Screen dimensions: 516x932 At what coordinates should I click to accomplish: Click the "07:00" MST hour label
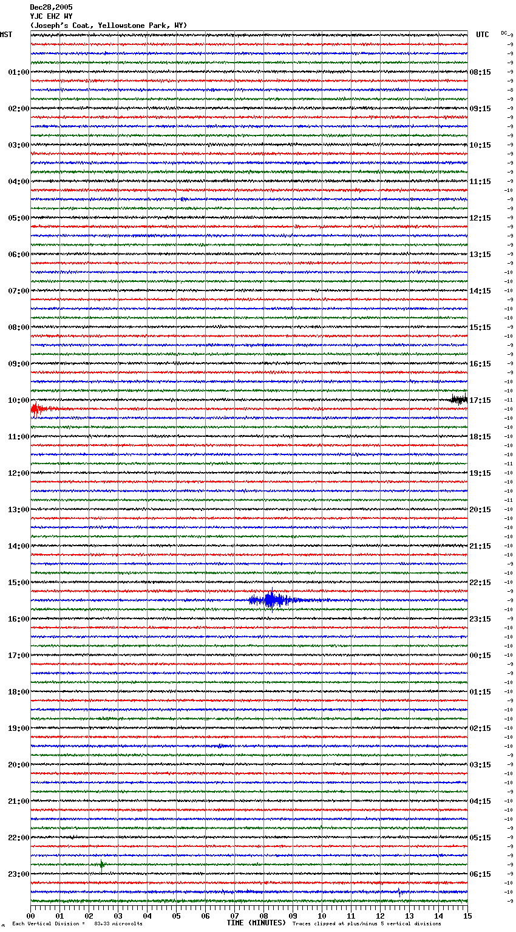(18, 291)
